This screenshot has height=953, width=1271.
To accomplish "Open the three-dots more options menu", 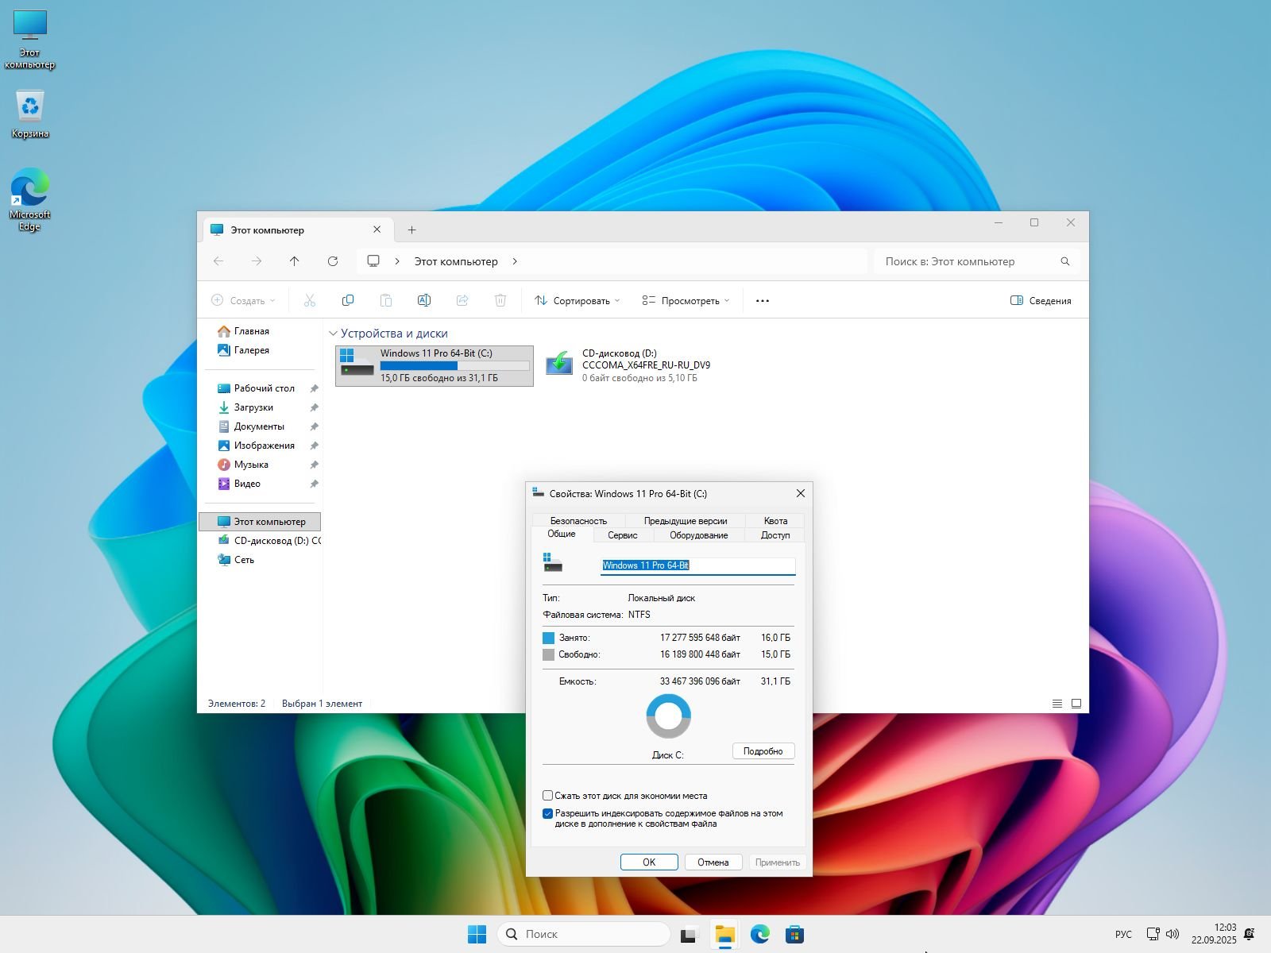I will (x=762, y=301).
